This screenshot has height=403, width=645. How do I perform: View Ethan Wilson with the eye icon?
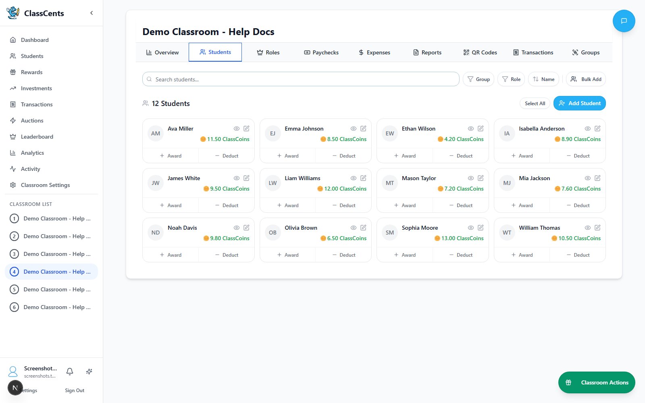pos(471,129)
